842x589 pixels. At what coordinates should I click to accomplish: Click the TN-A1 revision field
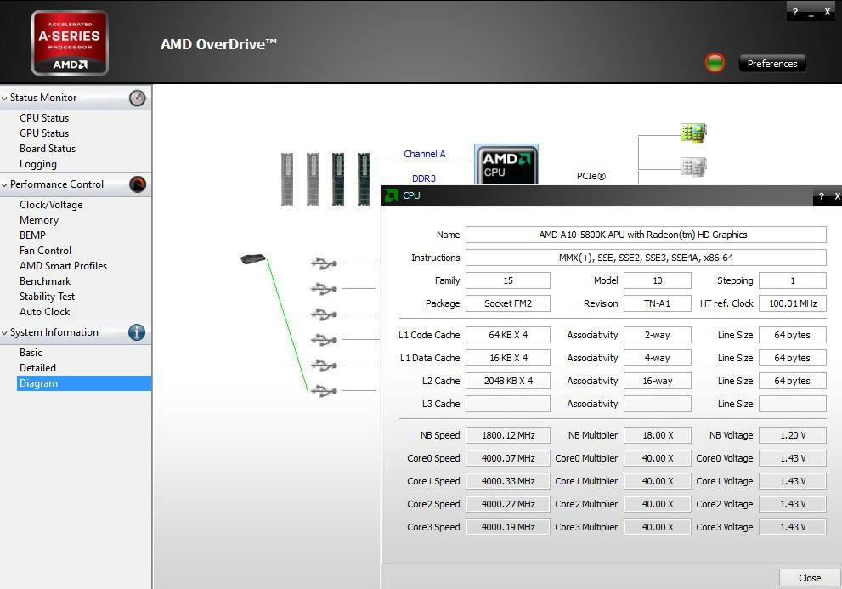[658, 303]
